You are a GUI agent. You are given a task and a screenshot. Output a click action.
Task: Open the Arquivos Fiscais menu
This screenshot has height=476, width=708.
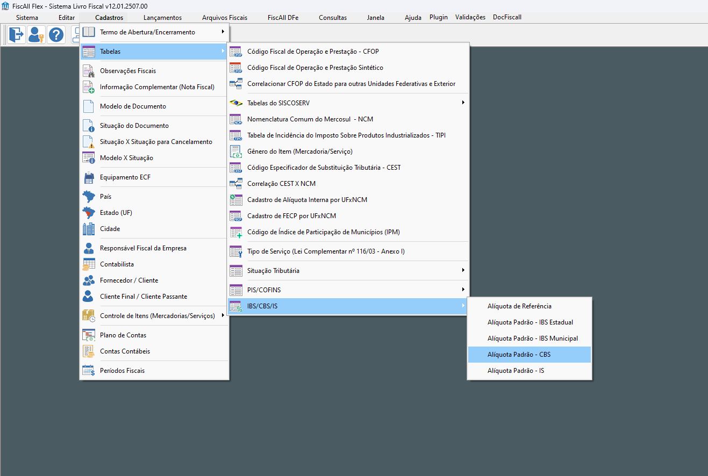225,18
